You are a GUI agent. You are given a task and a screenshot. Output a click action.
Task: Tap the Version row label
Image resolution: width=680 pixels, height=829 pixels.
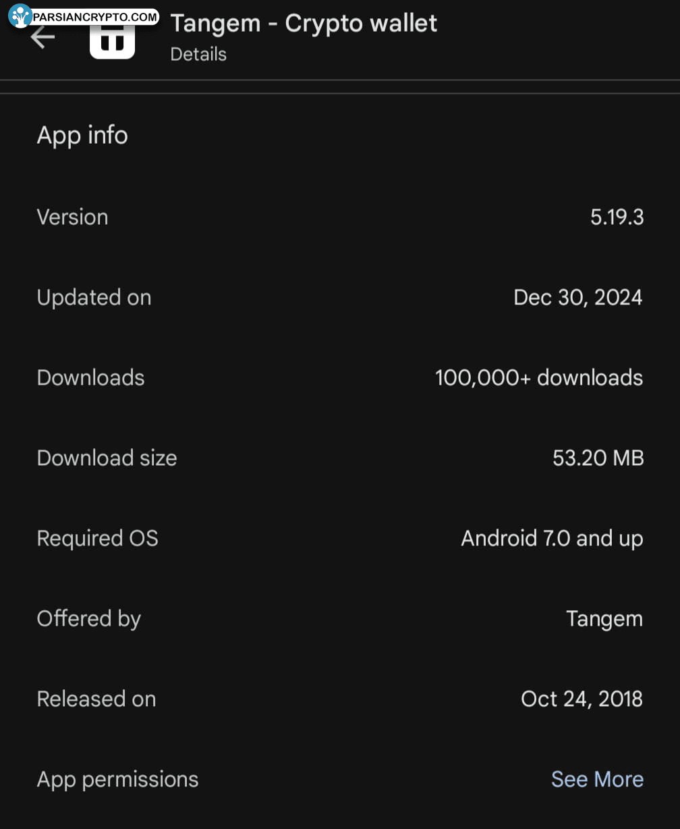pyautogui.click(x=72, y=217)
